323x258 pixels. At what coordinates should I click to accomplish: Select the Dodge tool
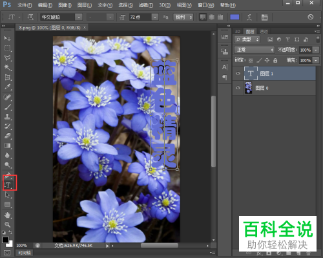[x=7, y=165]
